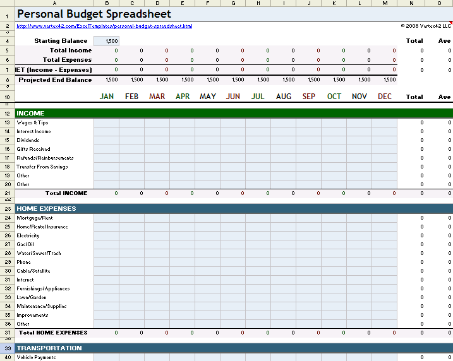Image resolution: width=453 pixels, height=361 pixels.
Task: Select the Transfer From Savings row label
Action: pos(42,167)
